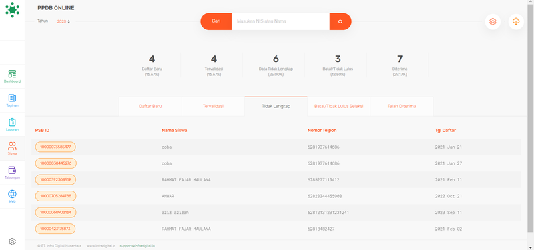Click the Tervalidasi count statistic
Viewport: 534px width, 250px height.
click(214, 65)
